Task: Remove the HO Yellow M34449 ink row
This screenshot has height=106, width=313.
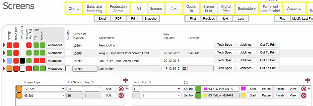Action: pyautogui.click(x=304, y=95)
